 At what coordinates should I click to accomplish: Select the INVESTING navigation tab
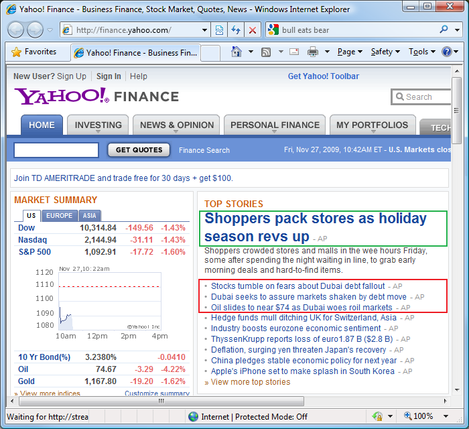98,125
